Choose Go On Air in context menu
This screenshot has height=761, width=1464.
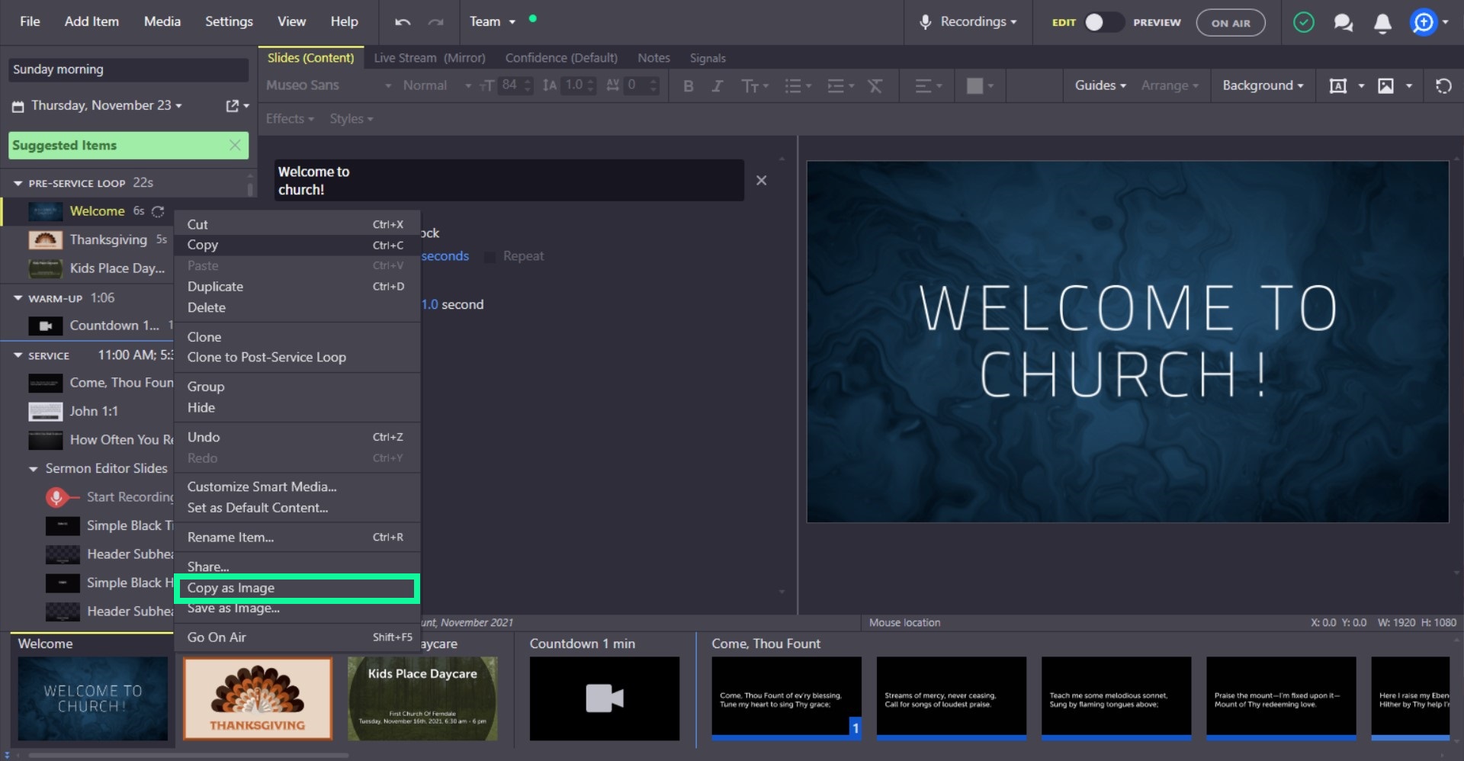click(297, 637)
